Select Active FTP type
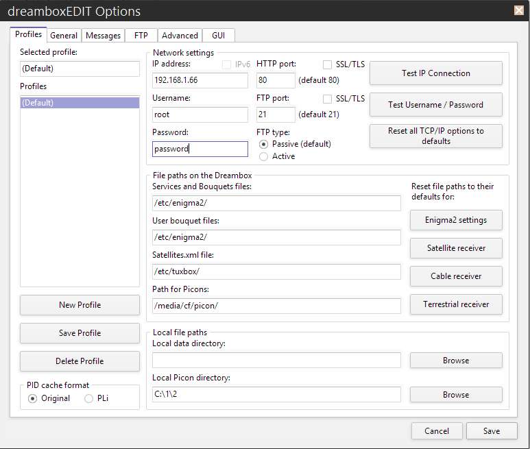Viewport: 530px width, 449px height. tap(264, 156)
